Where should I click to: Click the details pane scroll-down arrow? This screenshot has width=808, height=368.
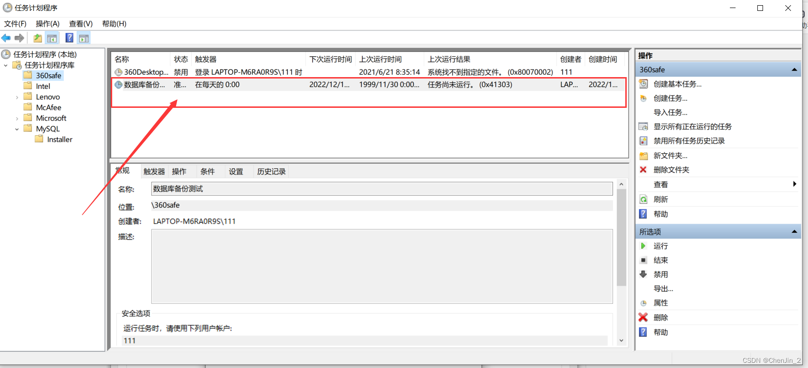(x=622, y=341)
